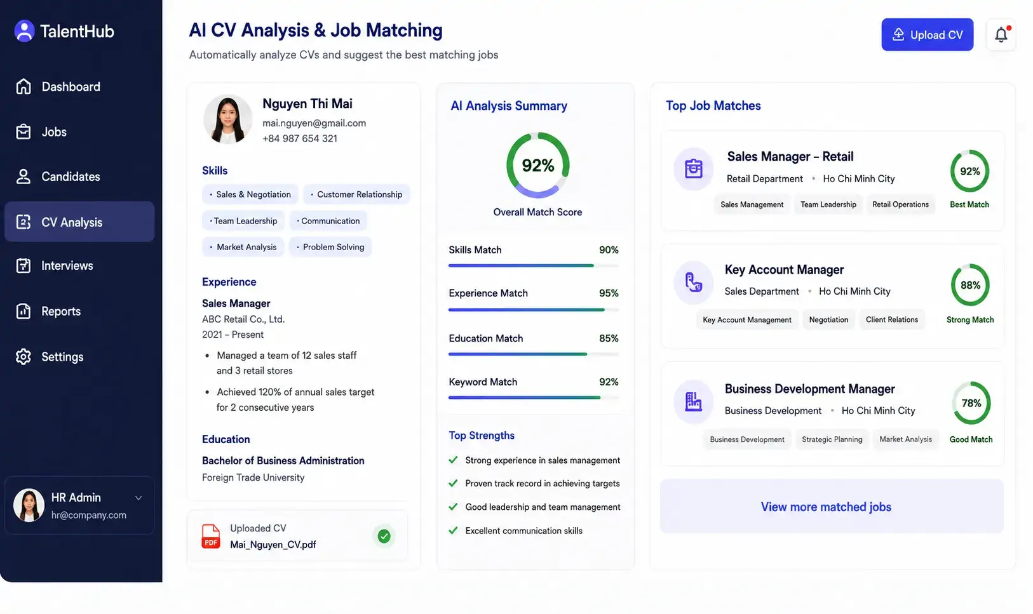Click the Keyword Match progress bar

coord(534,397)
